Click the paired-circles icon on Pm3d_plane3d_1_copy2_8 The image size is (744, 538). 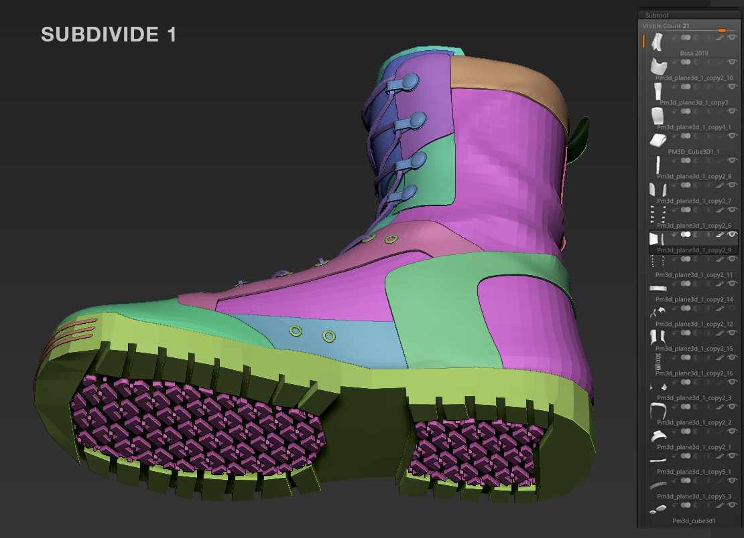pos(686,161)
